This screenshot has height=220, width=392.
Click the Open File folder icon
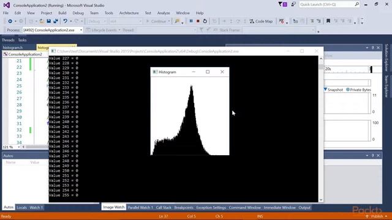click(x=42, y=21)
